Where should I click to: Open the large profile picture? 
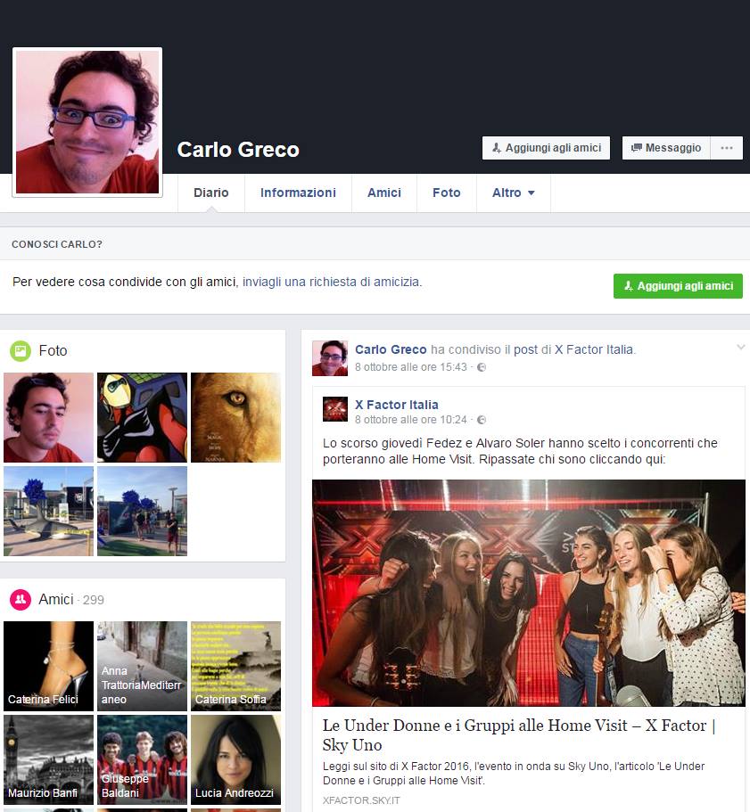click(x=87, y=122)
